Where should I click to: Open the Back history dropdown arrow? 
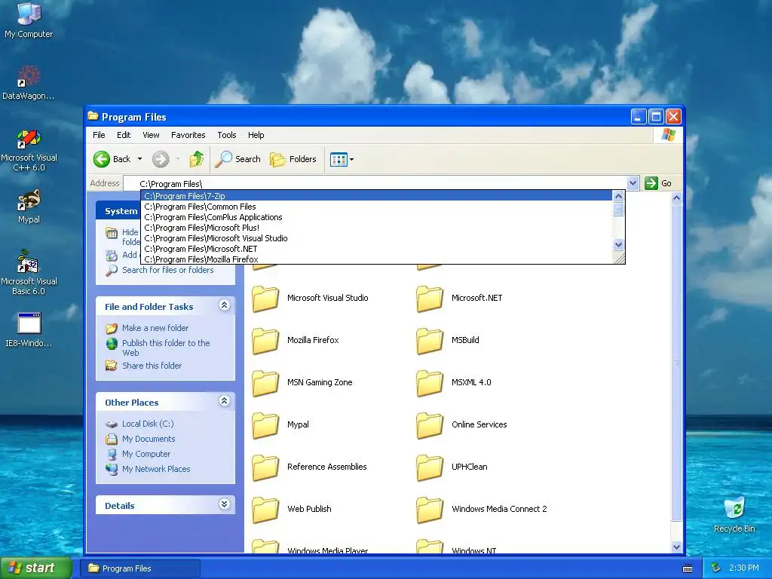click(x=139, y=159)
